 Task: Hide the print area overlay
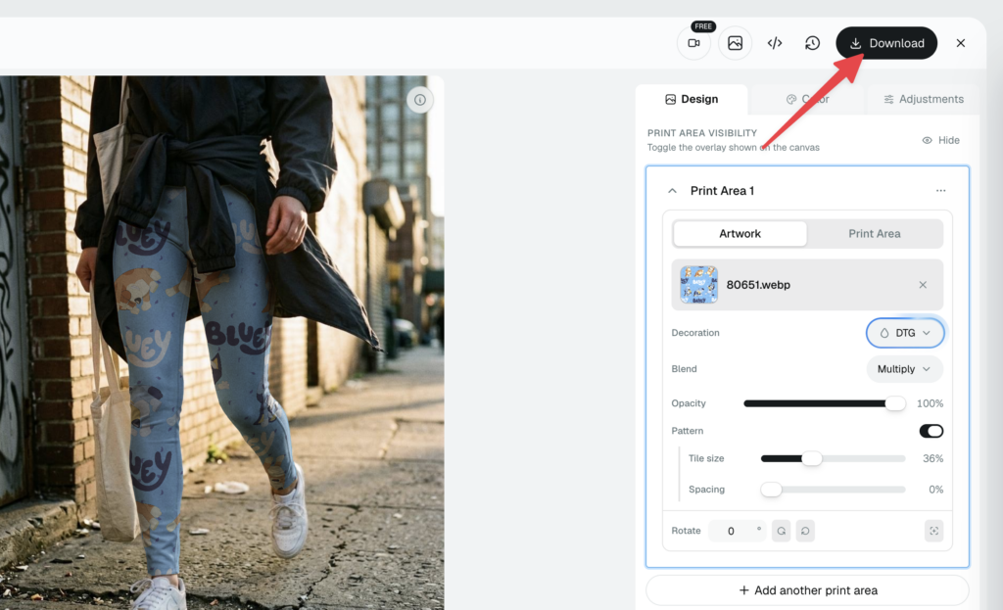pyautogui.click(x=941, y=140)
